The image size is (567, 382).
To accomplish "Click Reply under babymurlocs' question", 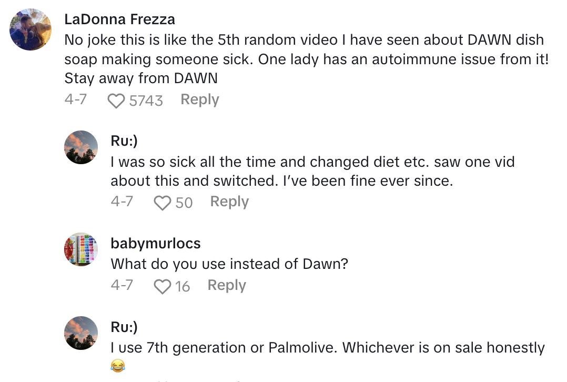I will [226, 285].
